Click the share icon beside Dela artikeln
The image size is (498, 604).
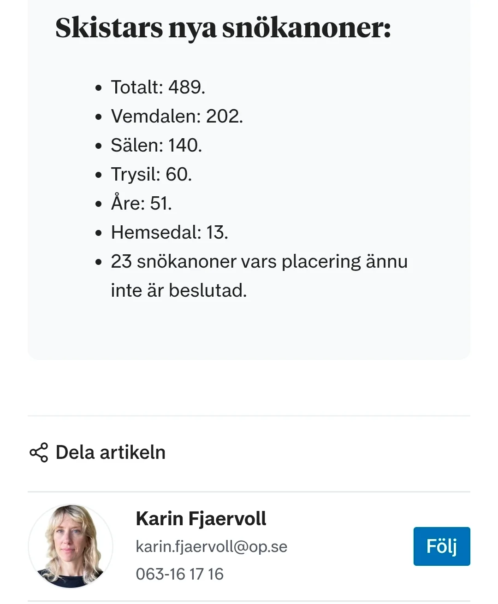pyautogui.click(x=39, y=452)
